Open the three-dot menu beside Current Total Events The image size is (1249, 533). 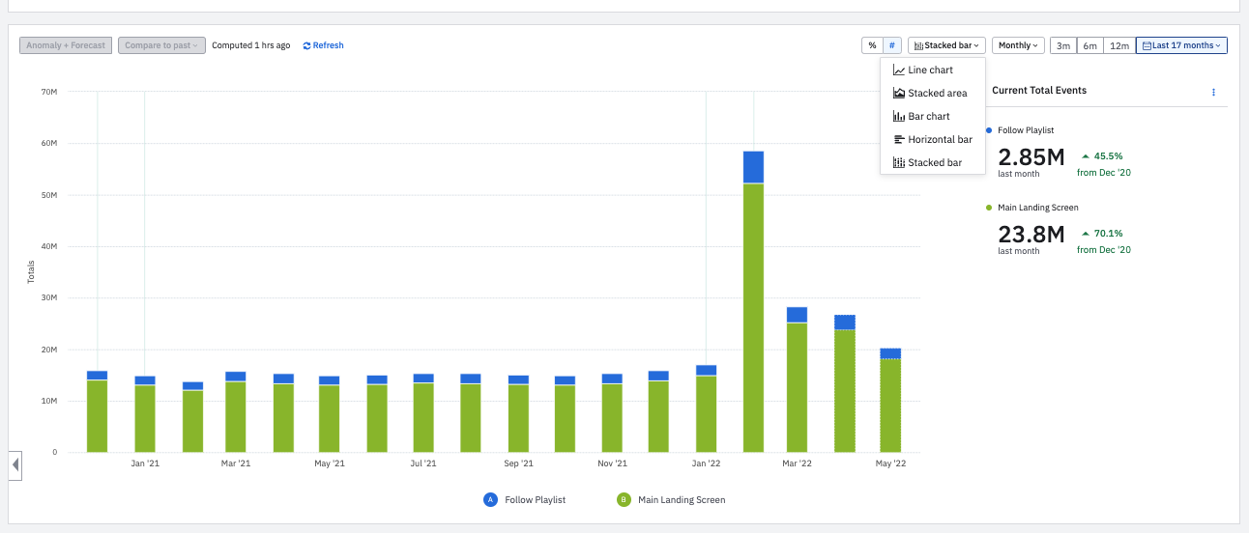coord(1213,92)
